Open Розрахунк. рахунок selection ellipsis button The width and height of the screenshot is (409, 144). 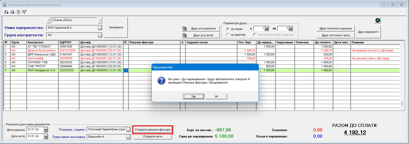[x=128, y=130]
